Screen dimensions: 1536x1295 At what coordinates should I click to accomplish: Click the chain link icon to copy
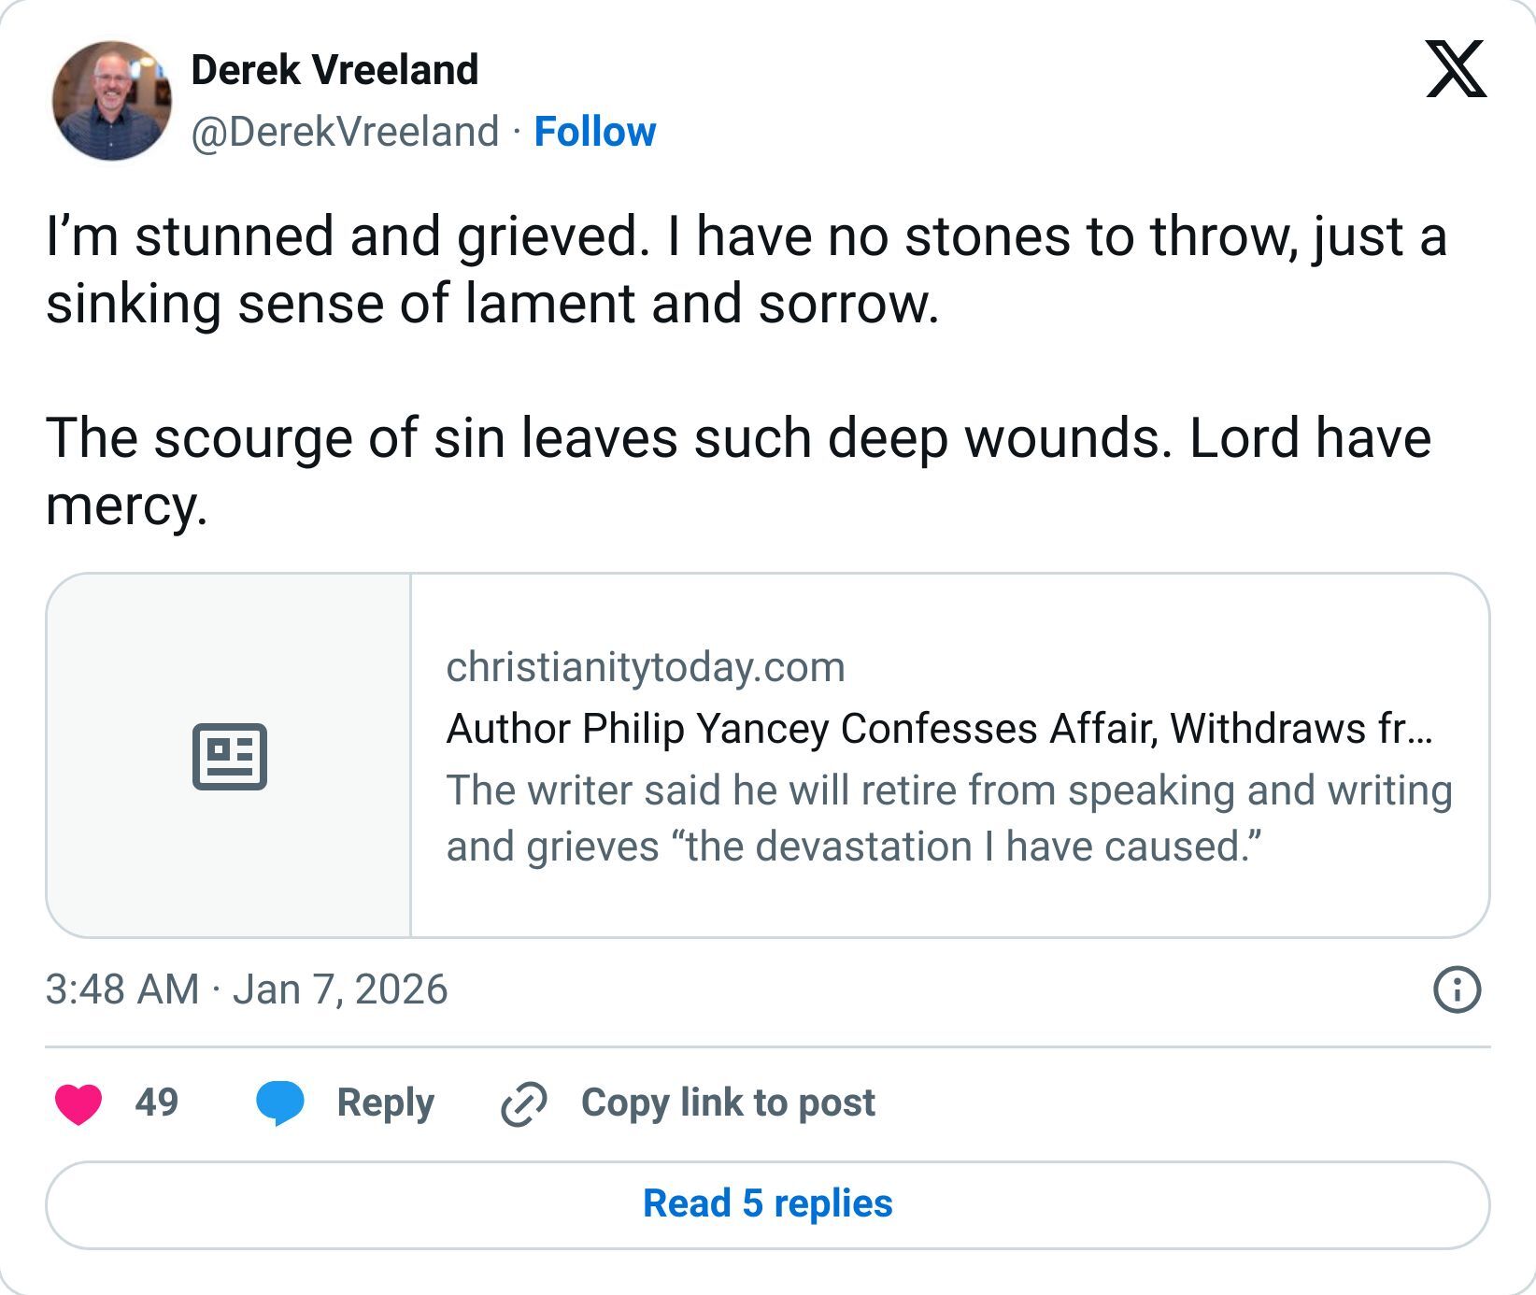[523, 1103]
